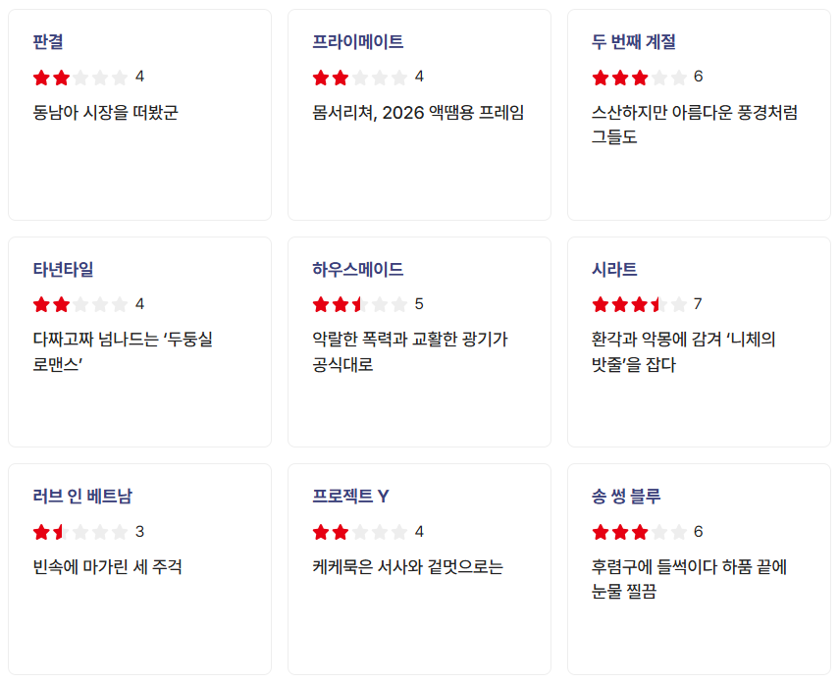Click the star rating for 하우스메이드
This screenshot has height=684, width=839.
pyautogui.click(x=360, y=304)
